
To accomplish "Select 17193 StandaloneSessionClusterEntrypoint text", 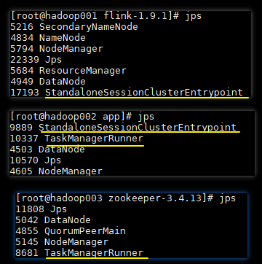I will pyautogui.click(x=127, y=93).
